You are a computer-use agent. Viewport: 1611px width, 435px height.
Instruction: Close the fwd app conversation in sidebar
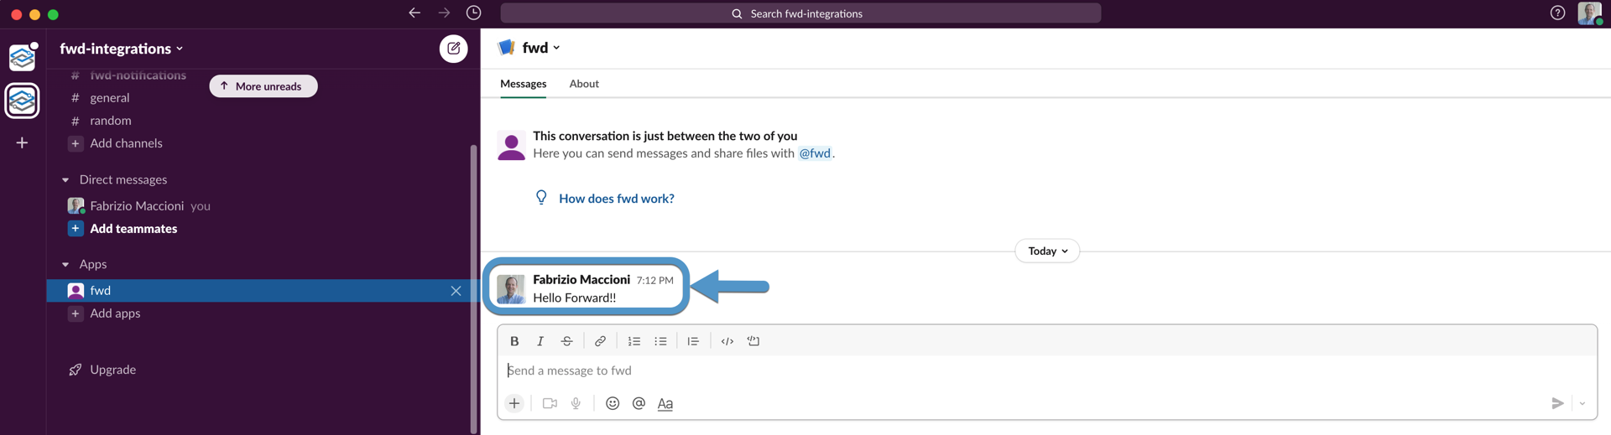tap(456, 291)
